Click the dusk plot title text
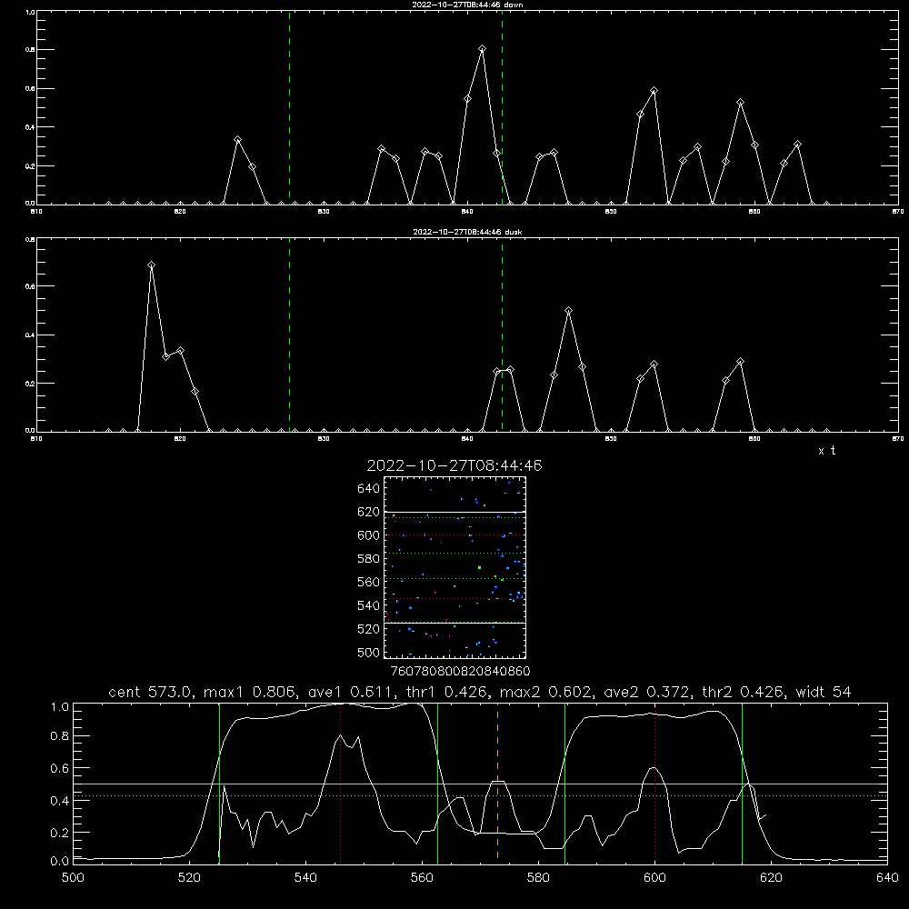 coord(467,232)
